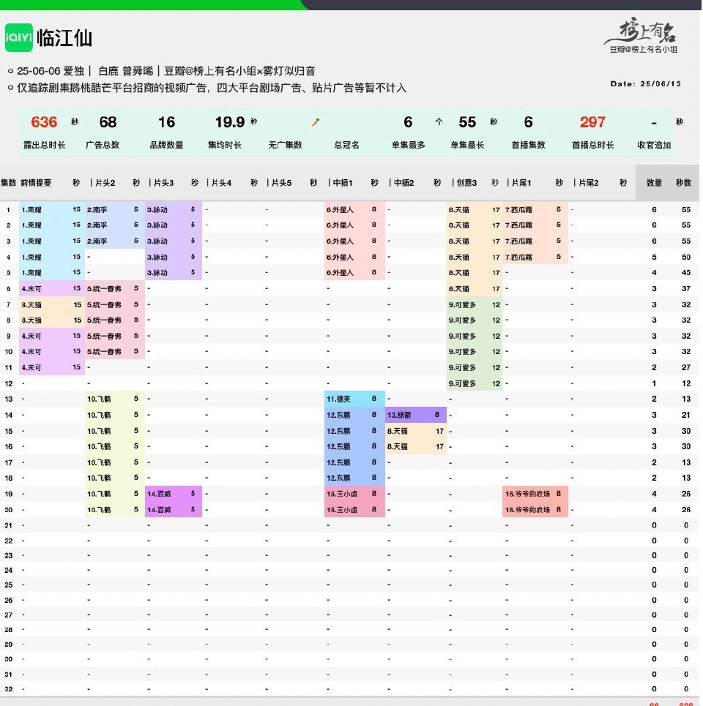Click the 8.天猫 中插2 cell in episode 15
The width and height of the screenshot is (703, 706).
416,431
